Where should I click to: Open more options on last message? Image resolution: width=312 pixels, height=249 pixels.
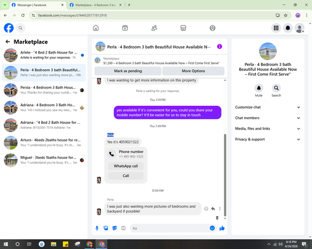tap(220, 209)
